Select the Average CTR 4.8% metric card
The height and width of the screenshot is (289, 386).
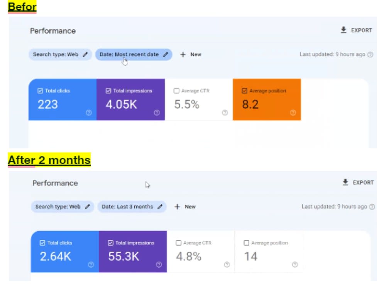pyautogui.click(x=201, y=252)
